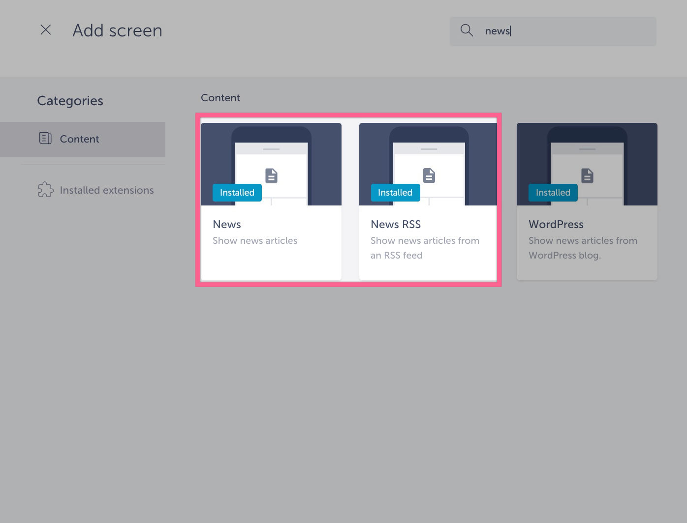The height and width of the screenshot is (523, 687).
Task: Click the Installed badge on News card
Action: 237,193
